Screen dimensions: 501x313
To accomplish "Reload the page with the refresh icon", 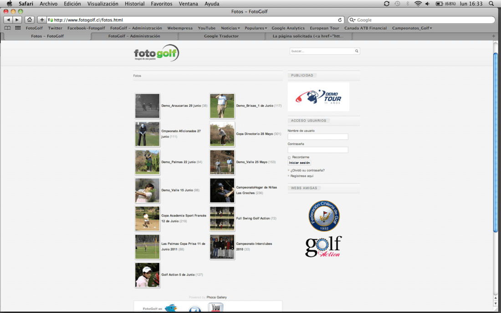I will [x=340, y=20].
